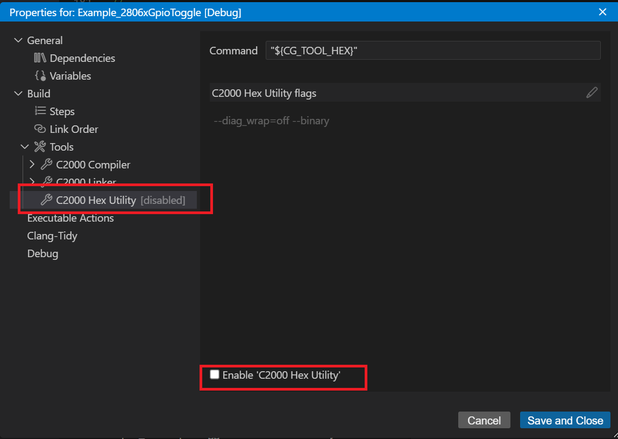618x439 pixels.
Task: Expand the C2000 Compiler node
Action: pos(32,164)
